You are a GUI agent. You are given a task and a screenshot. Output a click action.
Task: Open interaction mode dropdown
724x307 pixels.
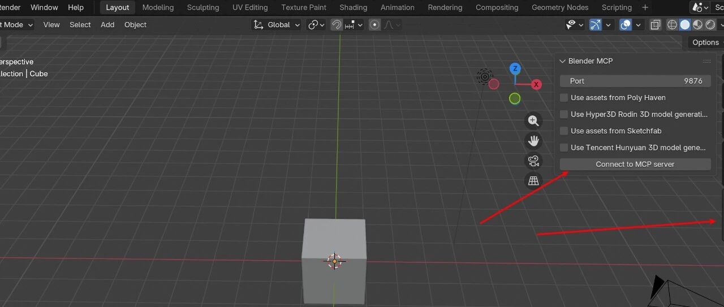tap(17, 25)
